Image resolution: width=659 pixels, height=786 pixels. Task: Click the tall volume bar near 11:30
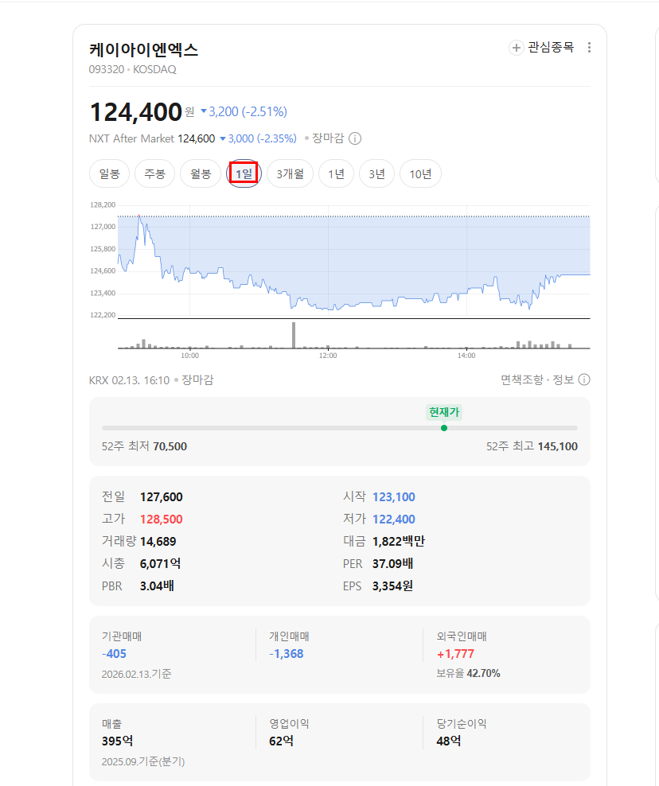click(x=294, y=335)
